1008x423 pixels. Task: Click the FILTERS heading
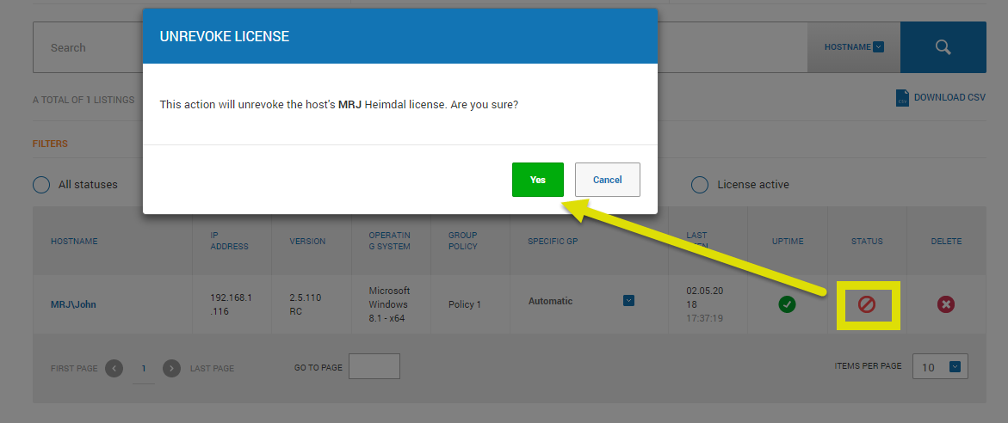(50, 144)
